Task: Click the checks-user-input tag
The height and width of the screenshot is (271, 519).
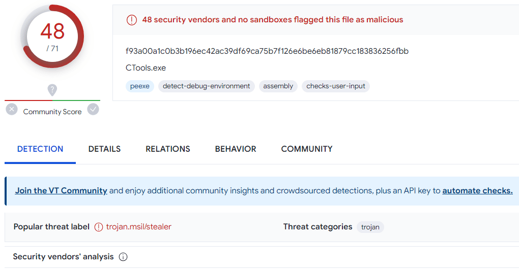Action: coord(336,86)
